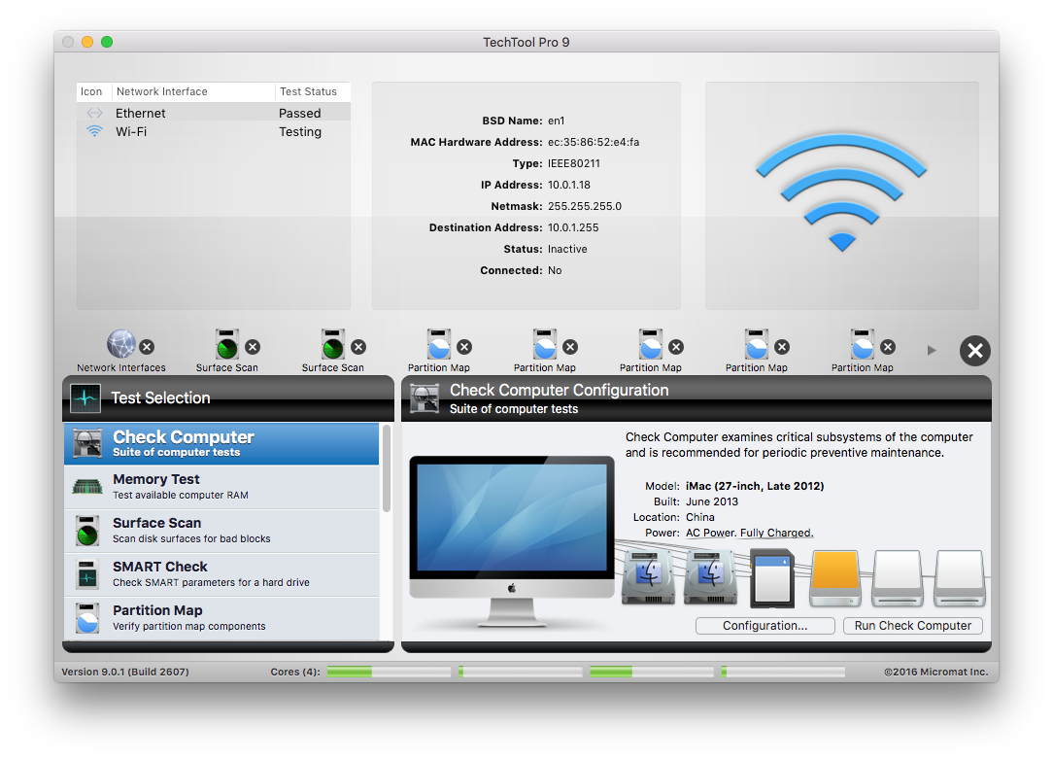Click the Netmask value "255.255.255.0"
The height and width of the screenshot is (760, 1053).
click(584, 206)
